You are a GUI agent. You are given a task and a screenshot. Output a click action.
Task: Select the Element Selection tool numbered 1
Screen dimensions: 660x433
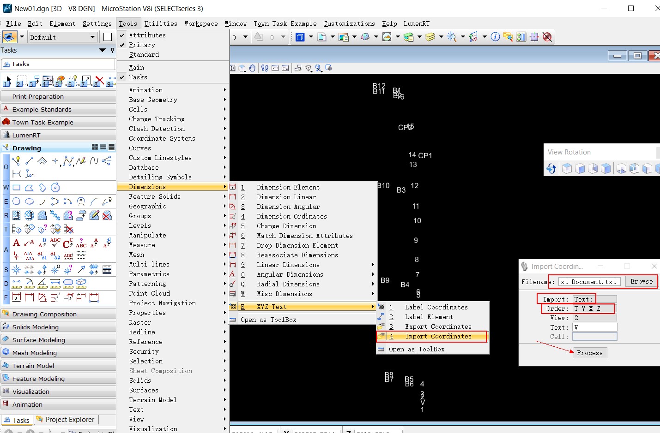click(7, 82)
